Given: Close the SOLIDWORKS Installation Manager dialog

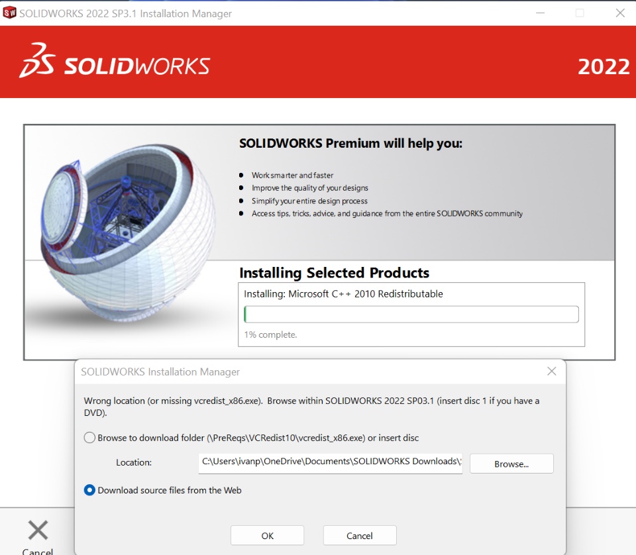Looking at the screenshot, I should pos(551,372).
